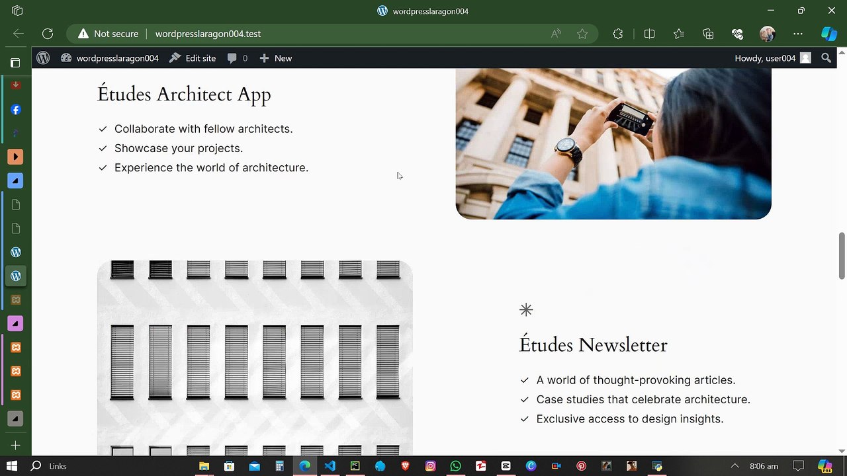The height and width of the screenshot is (476, 847).
Task: Open WhatsApp from the taskbar
Action: pyautogui.click(x=455, y=466)
